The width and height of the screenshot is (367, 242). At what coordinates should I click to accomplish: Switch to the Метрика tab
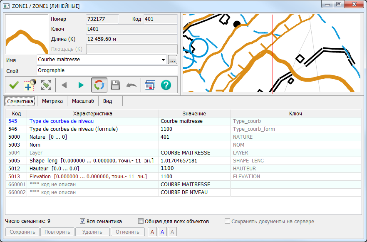click(52, 101)
